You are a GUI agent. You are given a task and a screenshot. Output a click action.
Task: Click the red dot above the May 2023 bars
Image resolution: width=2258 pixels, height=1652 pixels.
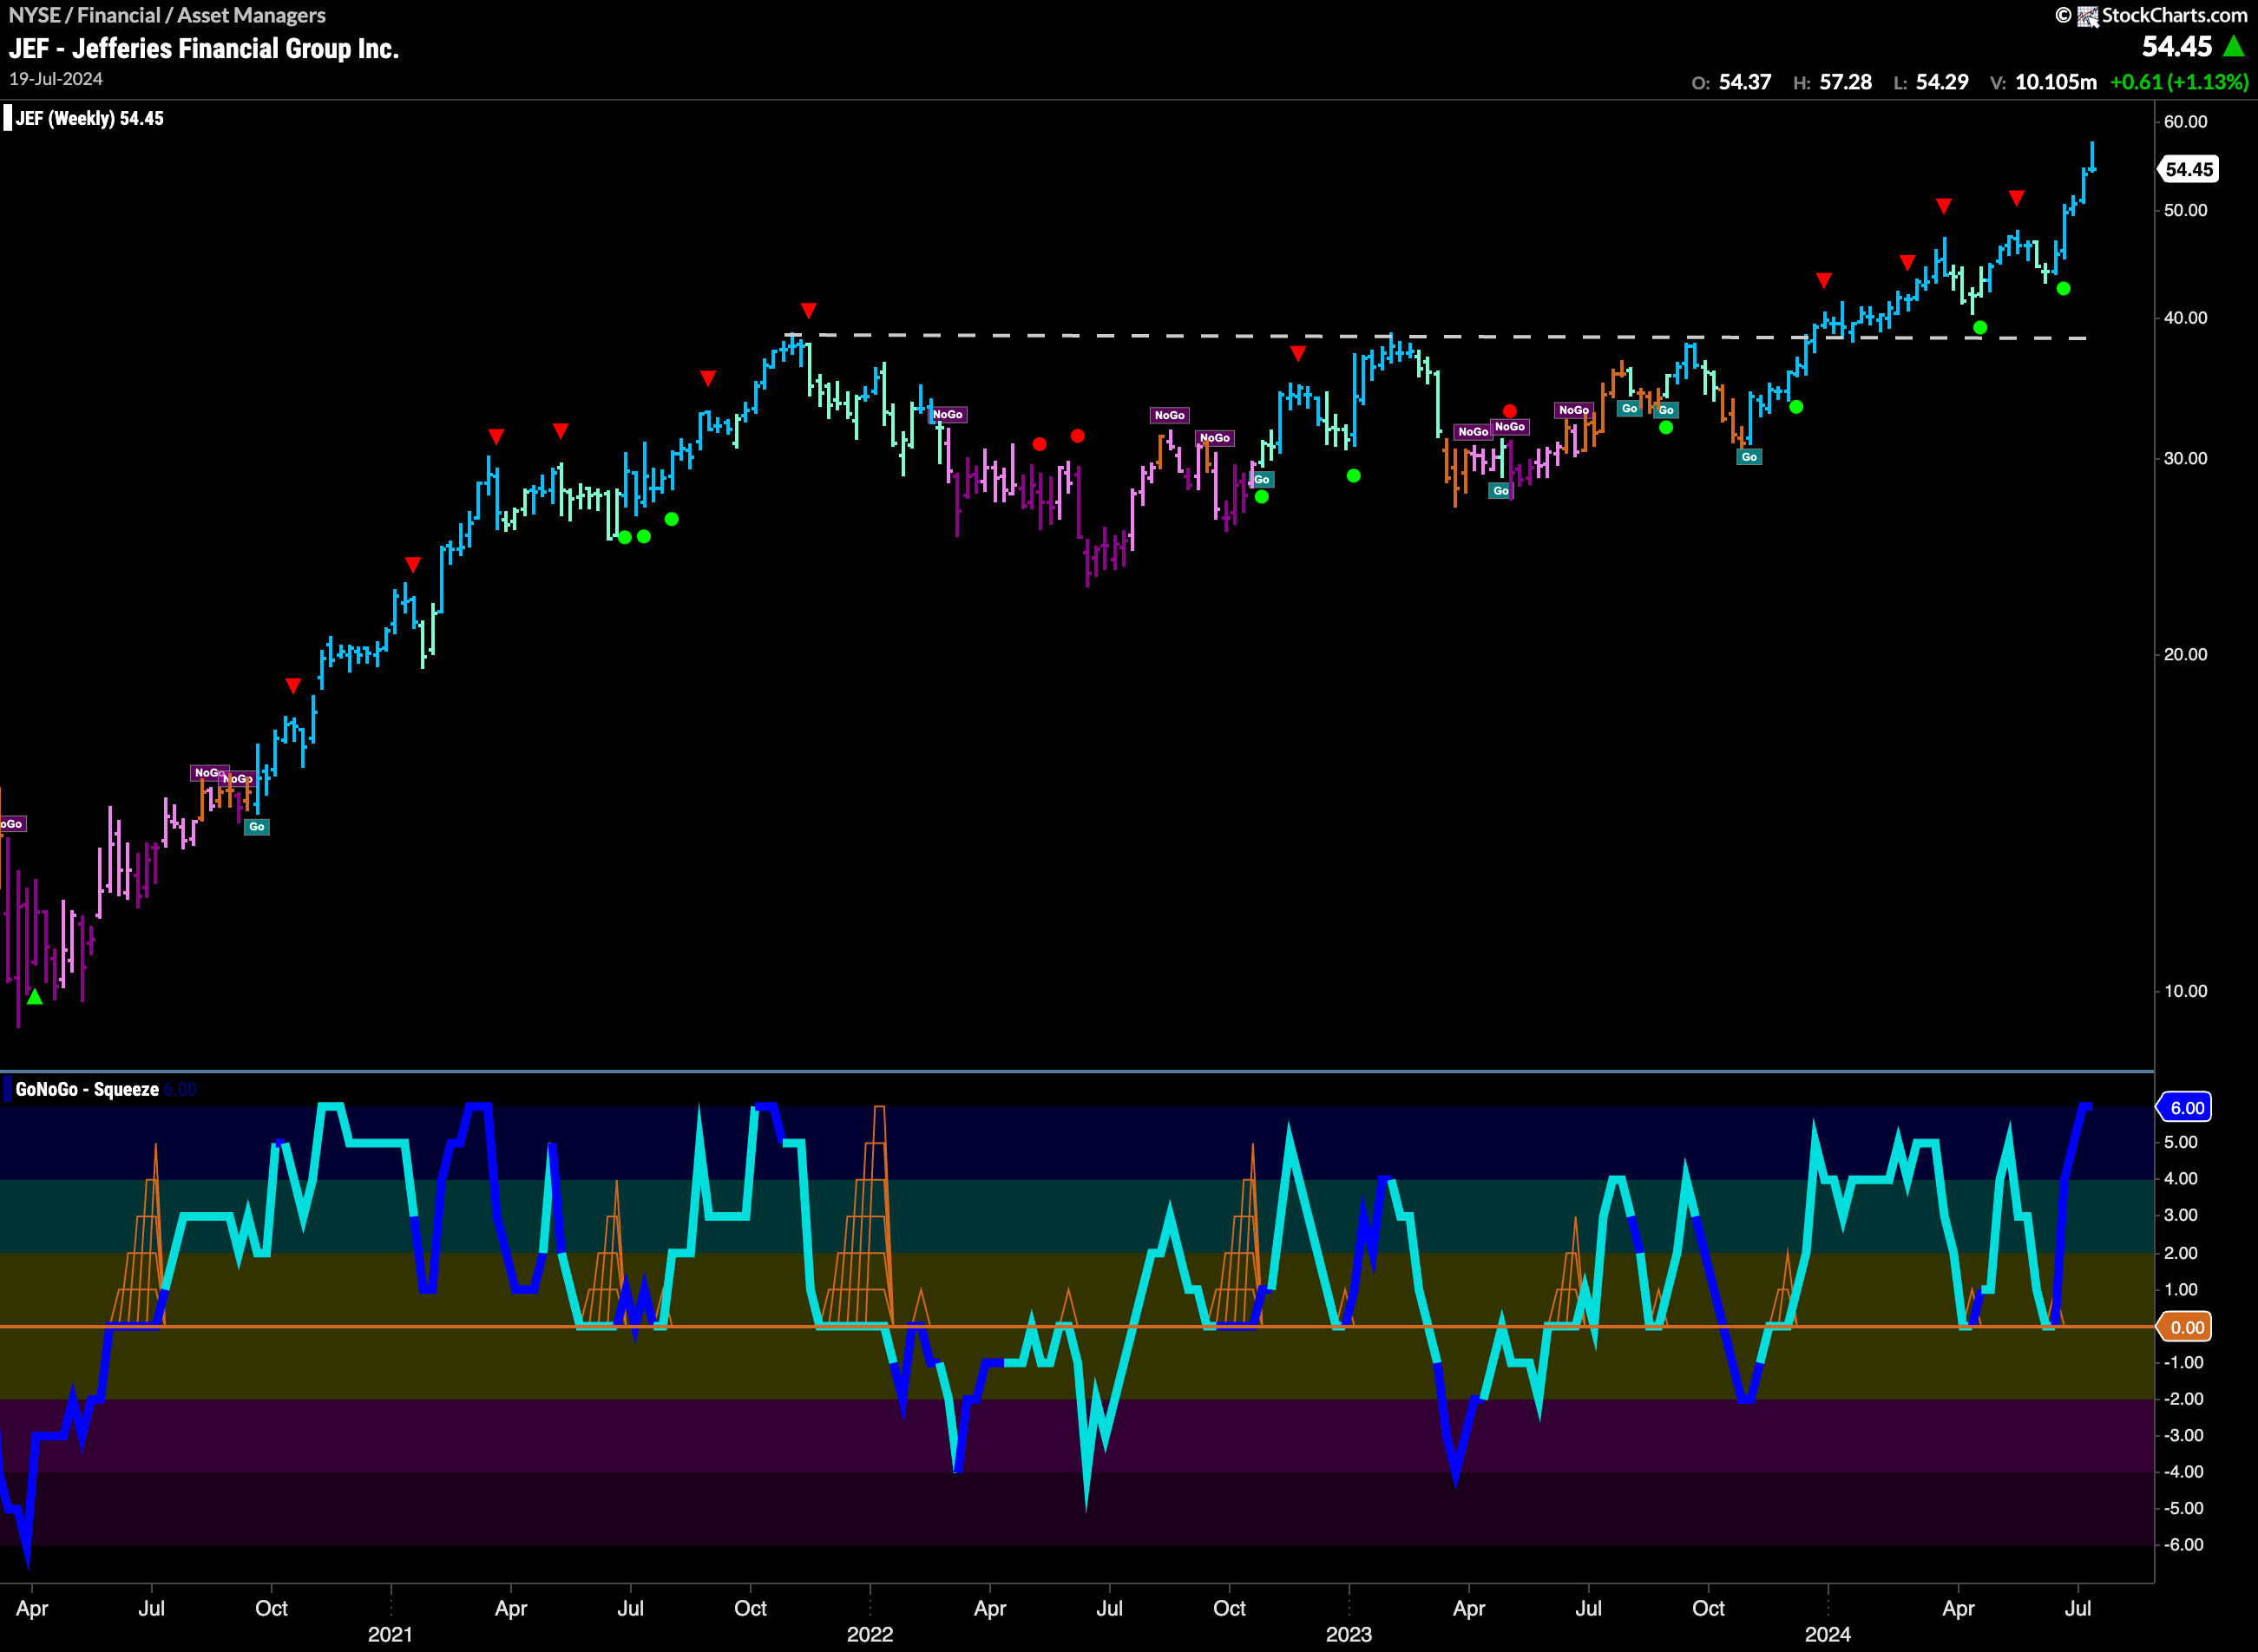(x=1510, y=411)
